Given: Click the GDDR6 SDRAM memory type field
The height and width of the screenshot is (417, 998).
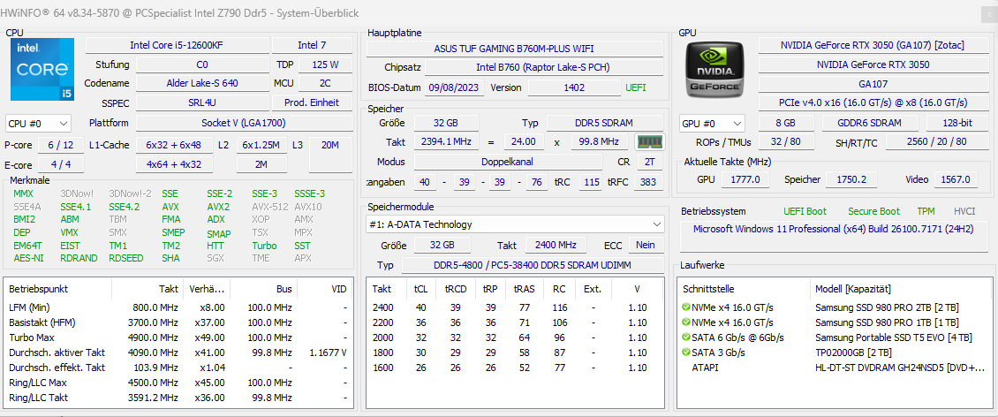Looking at the screenshot, I should [871, 124].
